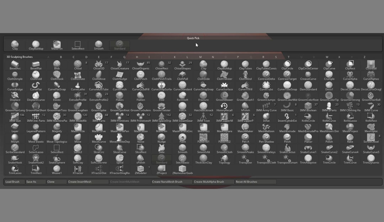The width and height of the screenshot is (384, 222).
Task: Click Create NanoMesh Brush button
Action: (172, 182)
